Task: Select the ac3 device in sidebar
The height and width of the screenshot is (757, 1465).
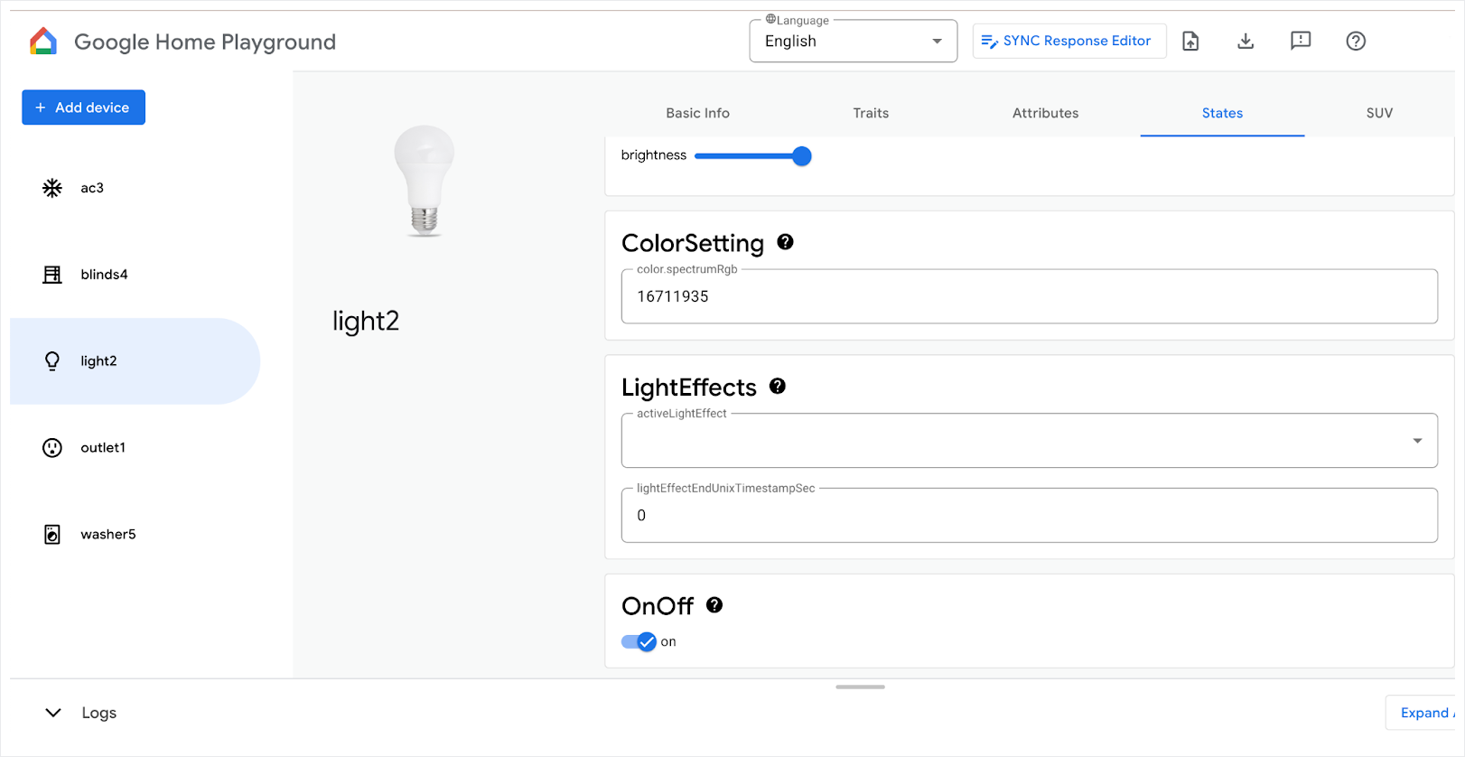Action: 91,188
